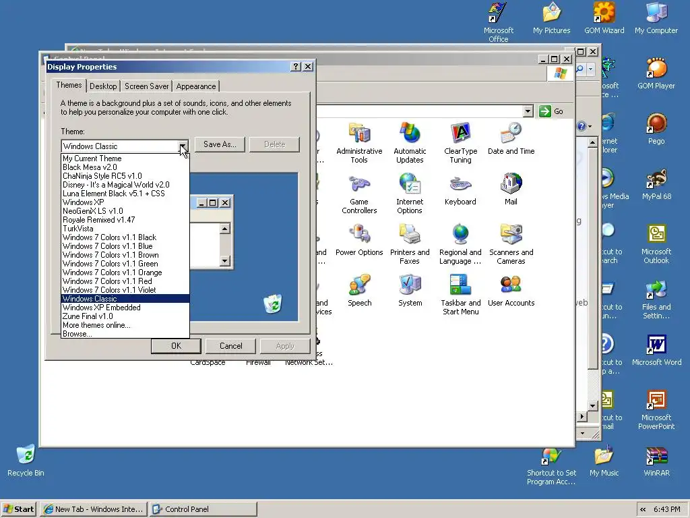The height and width of the screenshot is (518, 690).
Task: Select the Themes tab
Action: (x=69, y=85)
